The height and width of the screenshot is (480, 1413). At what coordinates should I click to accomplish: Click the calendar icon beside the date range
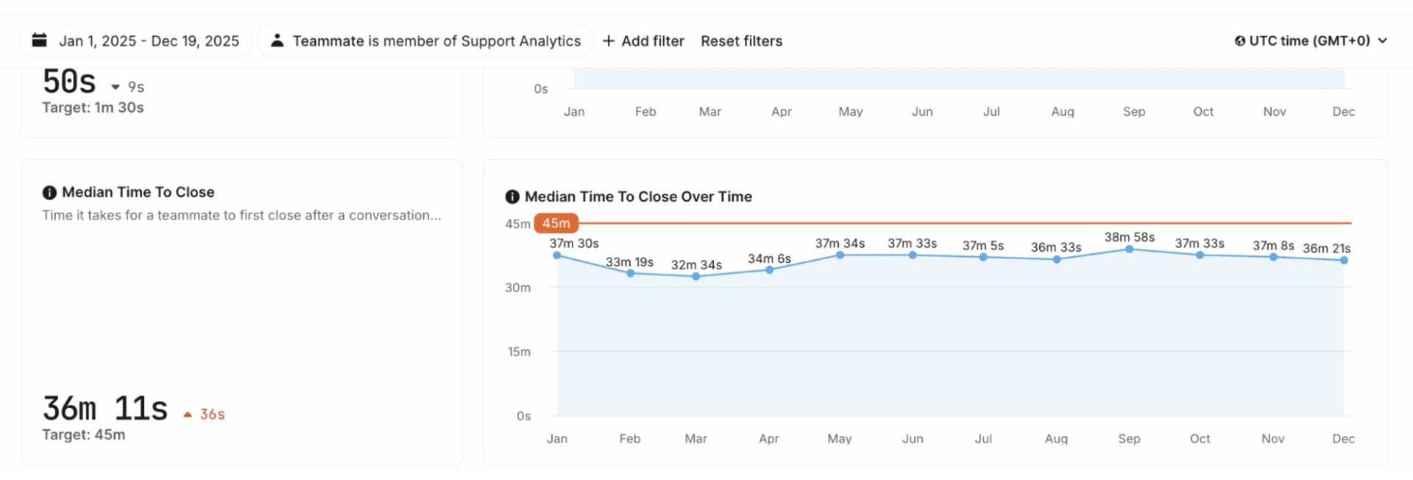tap(39, 40)
